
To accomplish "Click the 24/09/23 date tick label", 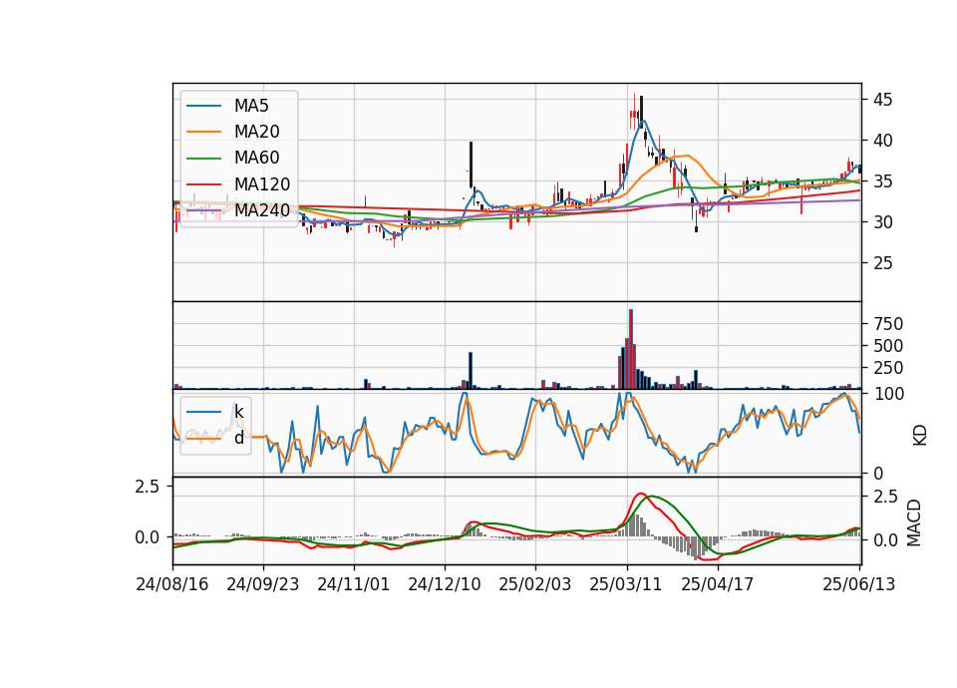I will [x=263, y=584].
